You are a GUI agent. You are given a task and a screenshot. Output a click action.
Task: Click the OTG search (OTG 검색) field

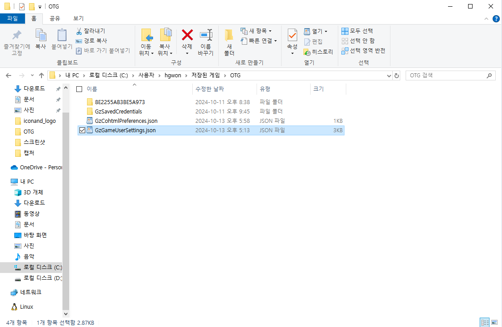tap(446, 75)
